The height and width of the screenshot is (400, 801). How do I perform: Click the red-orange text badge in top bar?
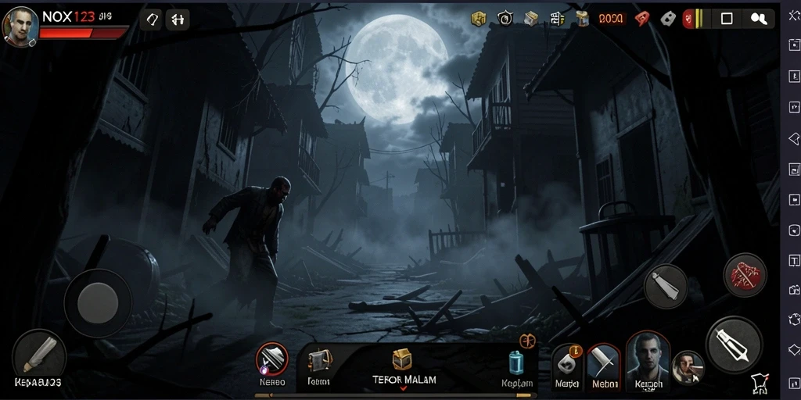click(x=611, y=19)
